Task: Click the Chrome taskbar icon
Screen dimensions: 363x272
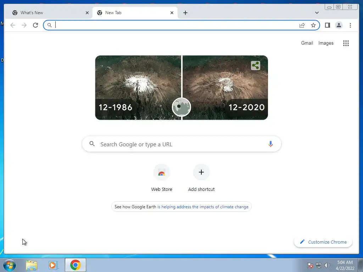Action: click(76, 265)
